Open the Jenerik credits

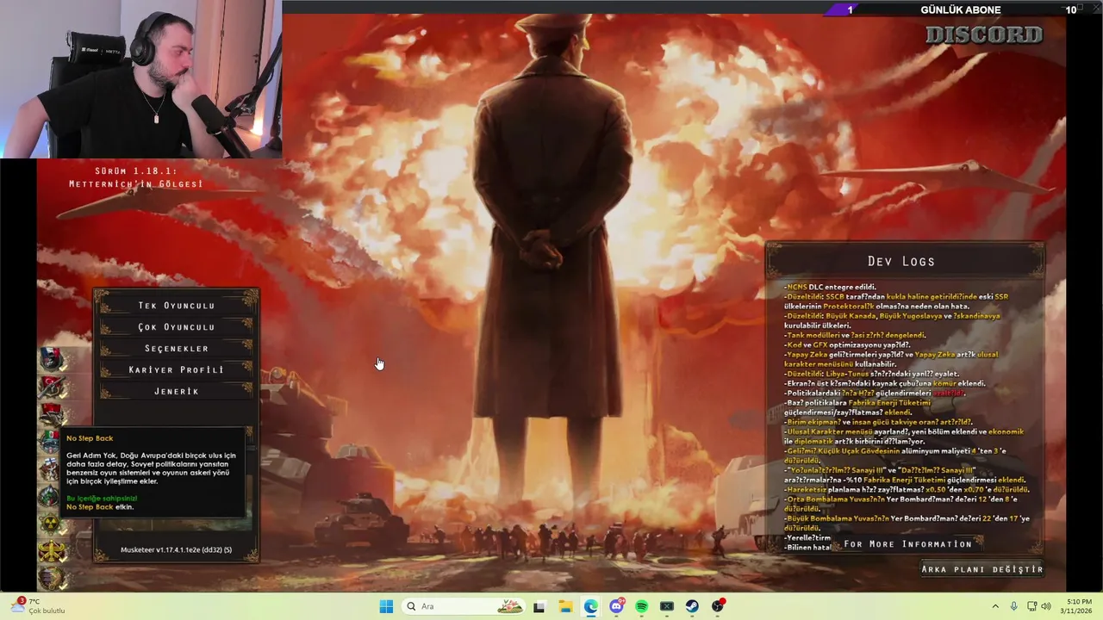[177, 392]
